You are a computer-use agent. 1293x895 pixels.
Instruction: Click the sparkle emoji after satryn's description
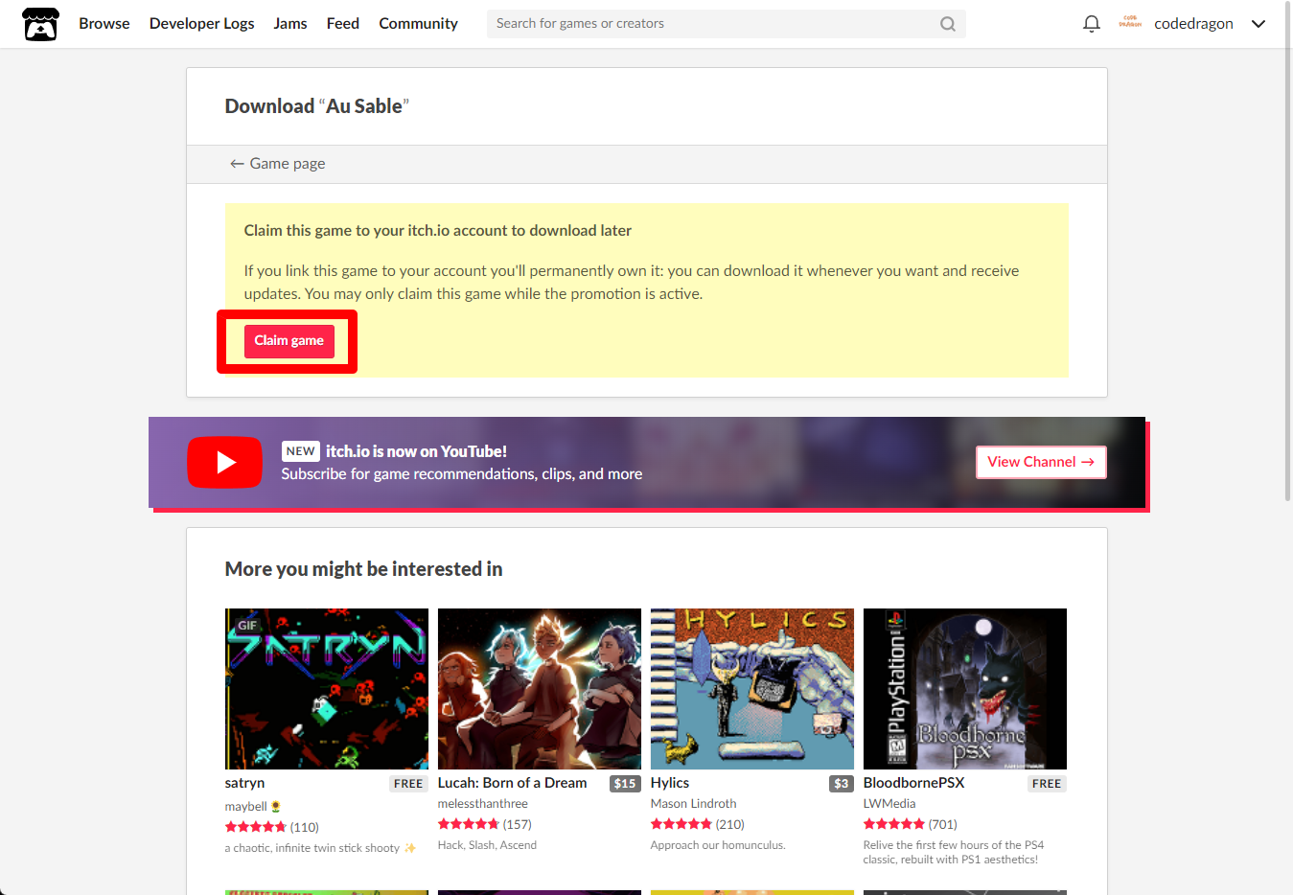coord(410,848)
